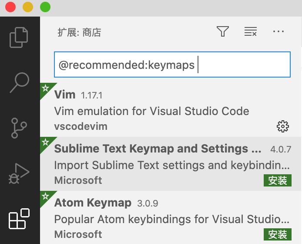Open the Source Control view
This screenshot has width=302, height=244.
(19, 128)
